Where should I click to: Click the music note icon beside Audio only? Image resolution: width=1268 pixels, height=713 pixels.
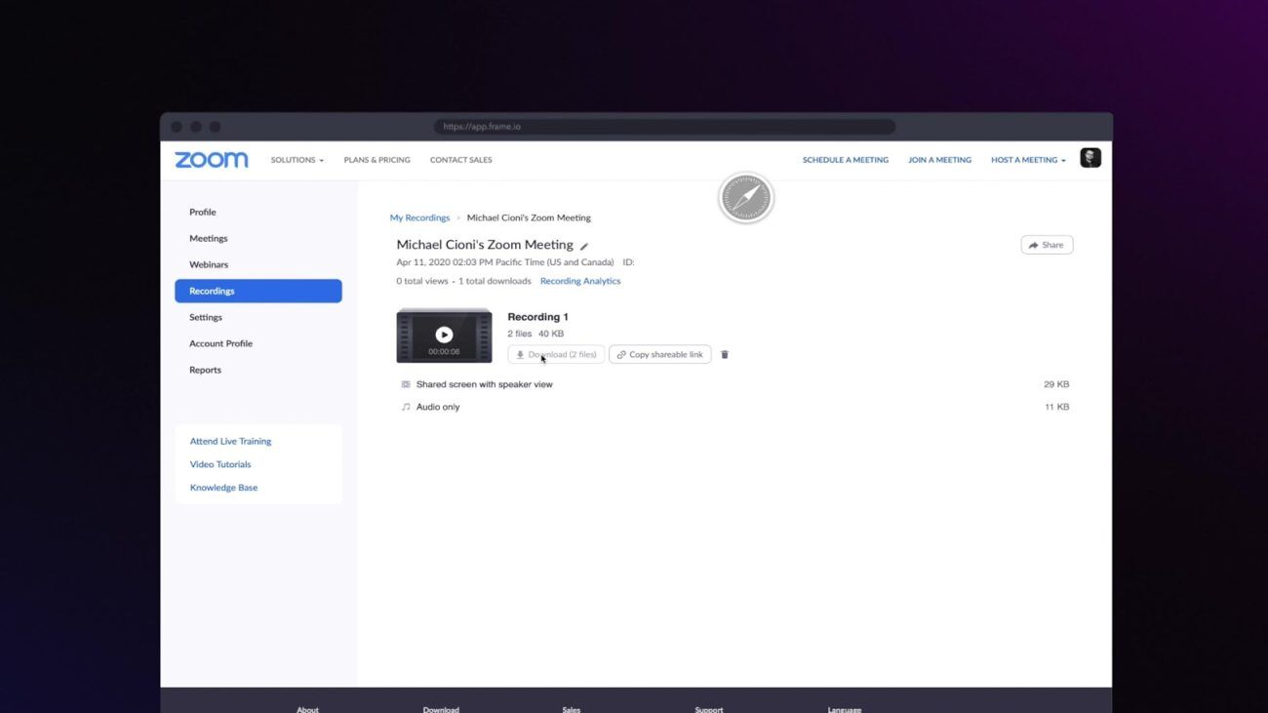405,406
